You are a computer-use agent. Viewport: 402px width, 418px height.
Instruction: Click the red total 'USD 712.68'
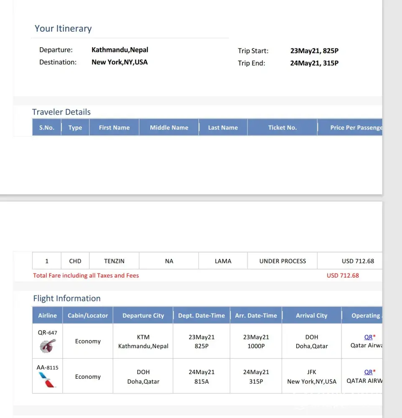click(x=343, y=275)
